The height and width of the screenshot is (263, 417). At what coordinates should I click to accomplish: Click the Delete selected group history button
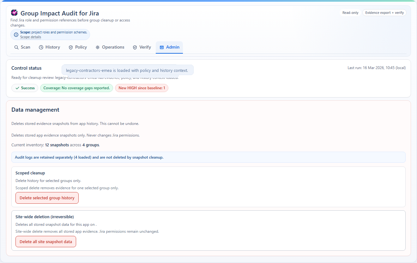pos(47,198)
